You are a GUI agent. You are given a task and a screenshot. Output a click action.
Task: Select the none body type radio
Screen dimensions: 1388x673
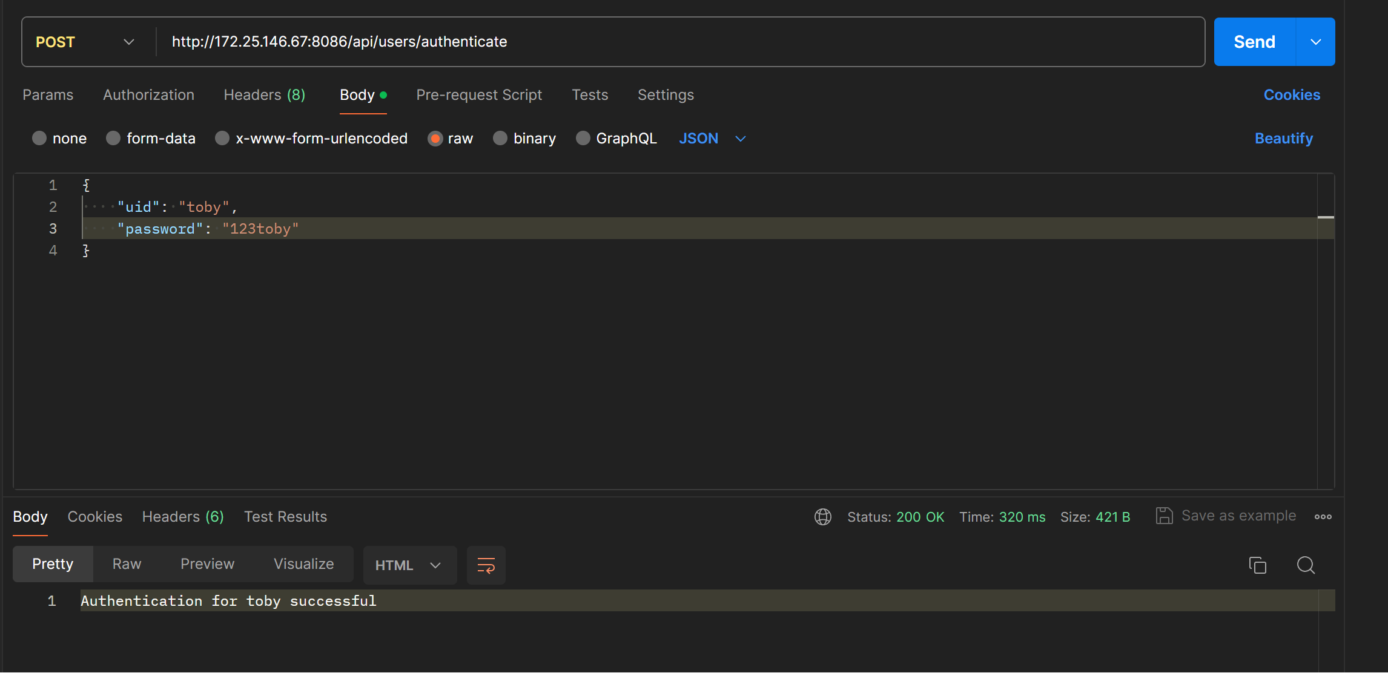(39, 139)
